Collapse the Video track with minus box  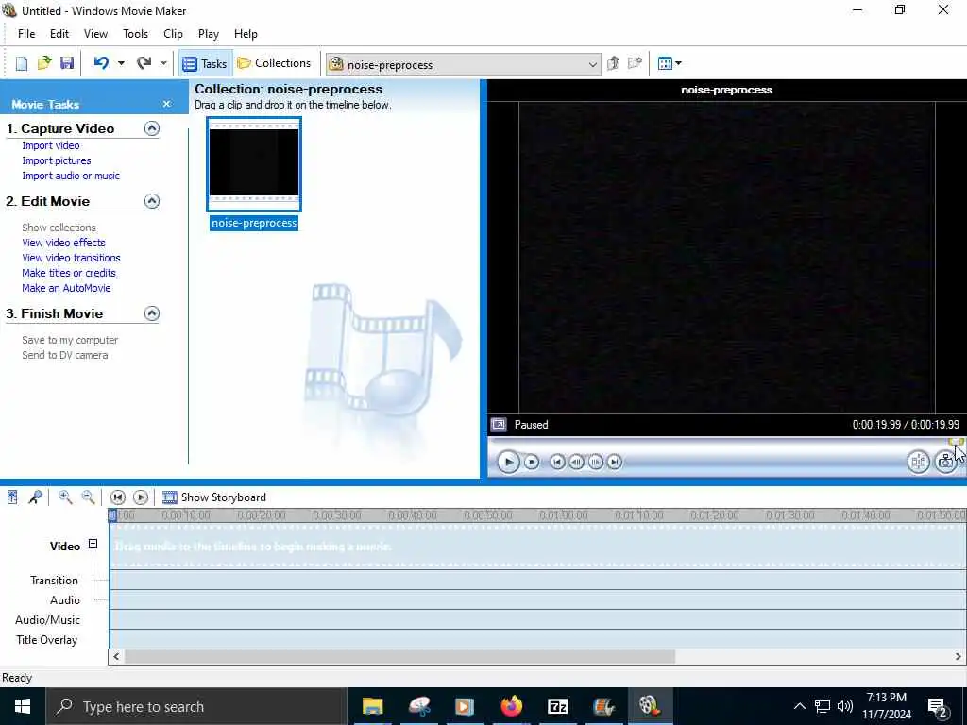[93, 543]
